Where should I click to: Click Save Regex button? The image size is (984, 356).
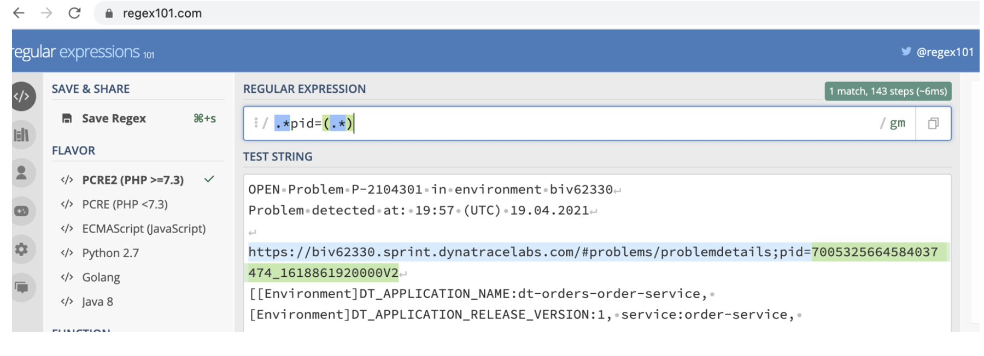tap(113, 118)
